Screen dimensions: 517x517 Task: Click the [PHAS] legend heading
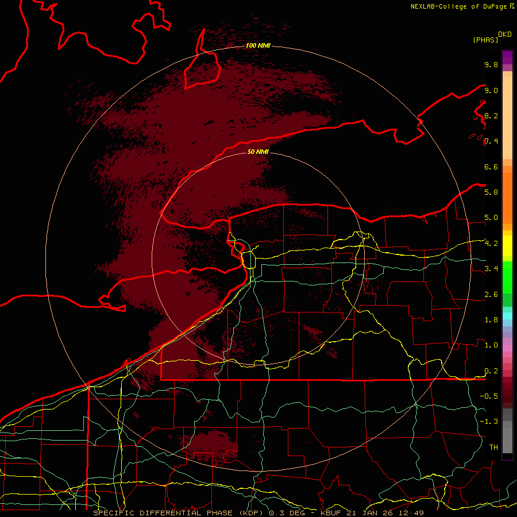[x=485, y=40]
